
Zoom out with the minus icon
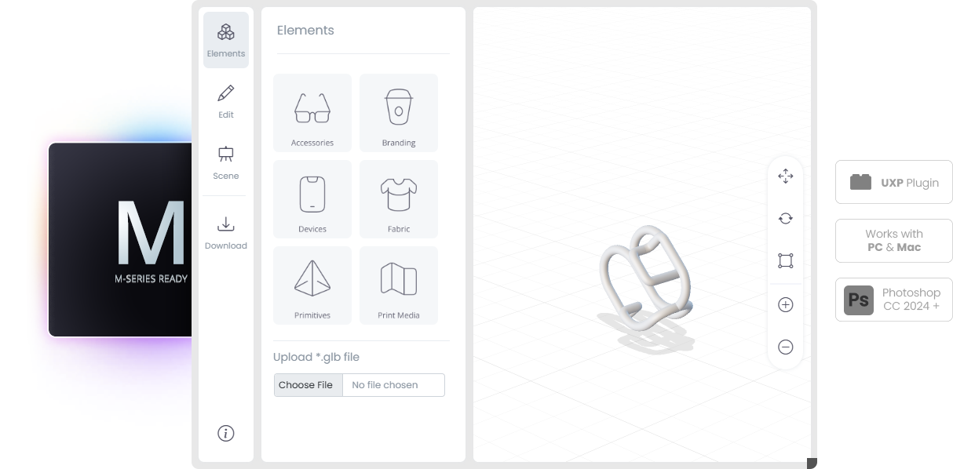(786, 347)
